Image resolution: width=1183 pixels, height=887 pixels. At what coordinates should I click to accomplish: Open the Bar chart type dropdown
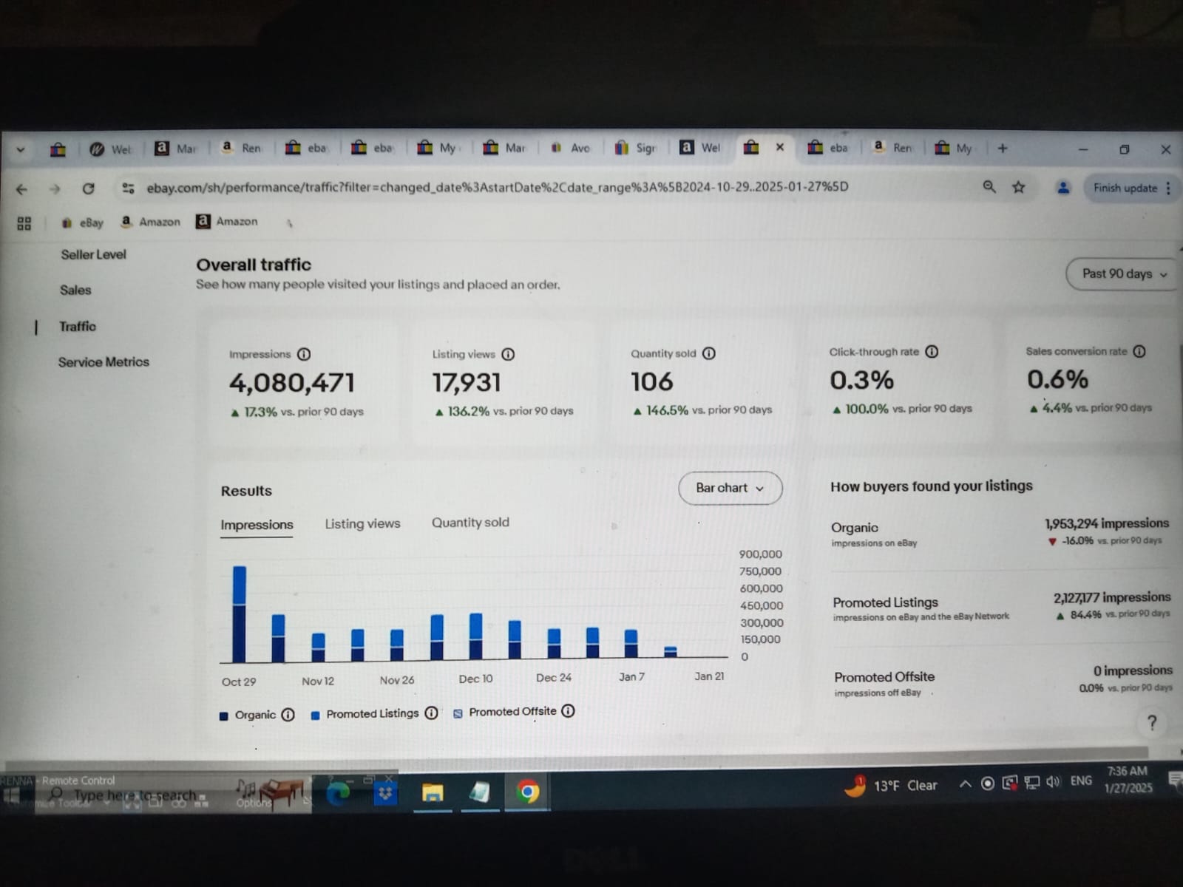click(730, 488)
